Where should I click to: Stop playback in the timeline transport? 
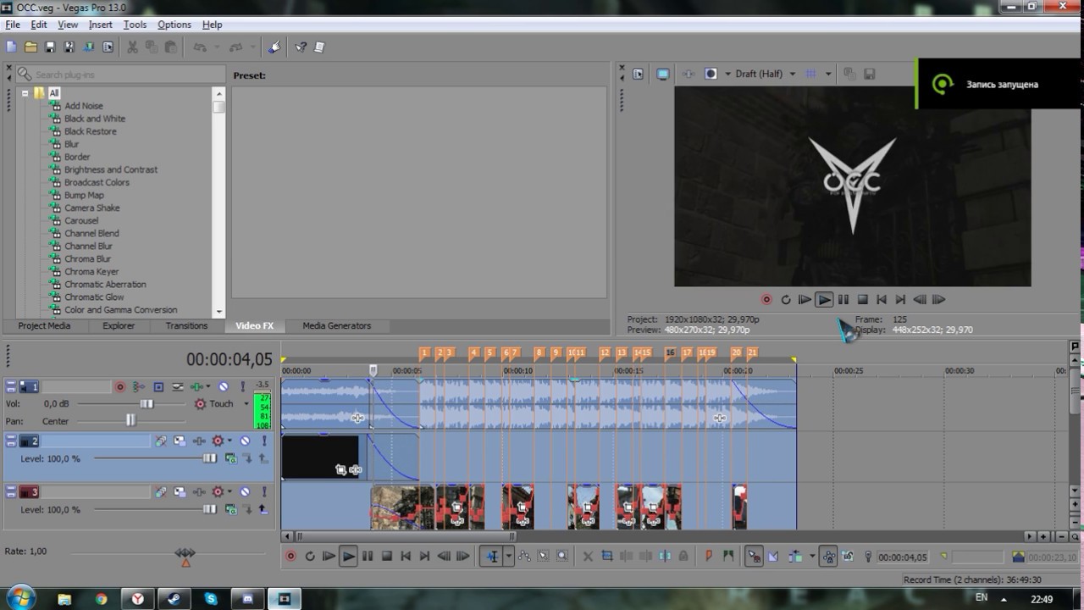(386, 557)
